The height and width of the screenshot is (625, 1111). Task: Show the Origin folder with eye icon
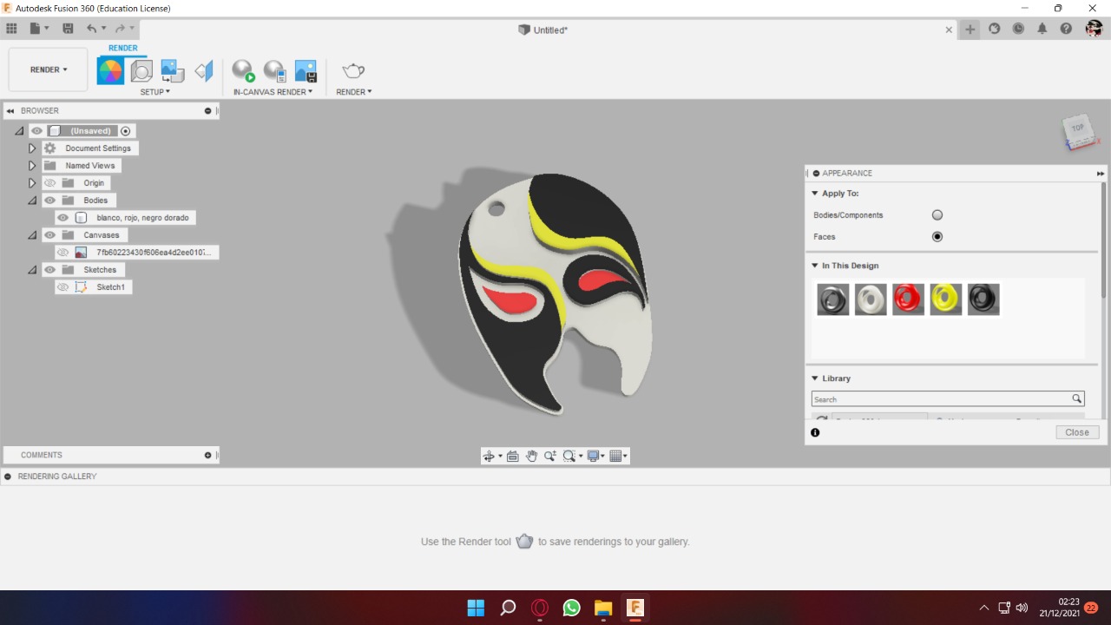coord(50,183)
